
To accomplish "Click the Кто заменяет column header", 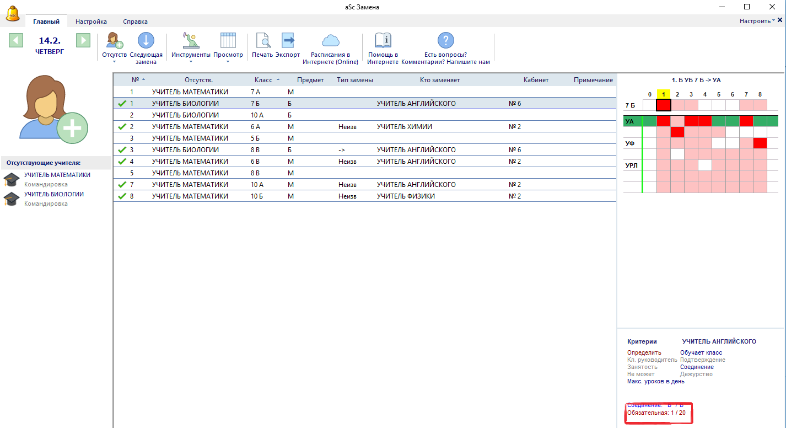I will click(x=440, y=80).
